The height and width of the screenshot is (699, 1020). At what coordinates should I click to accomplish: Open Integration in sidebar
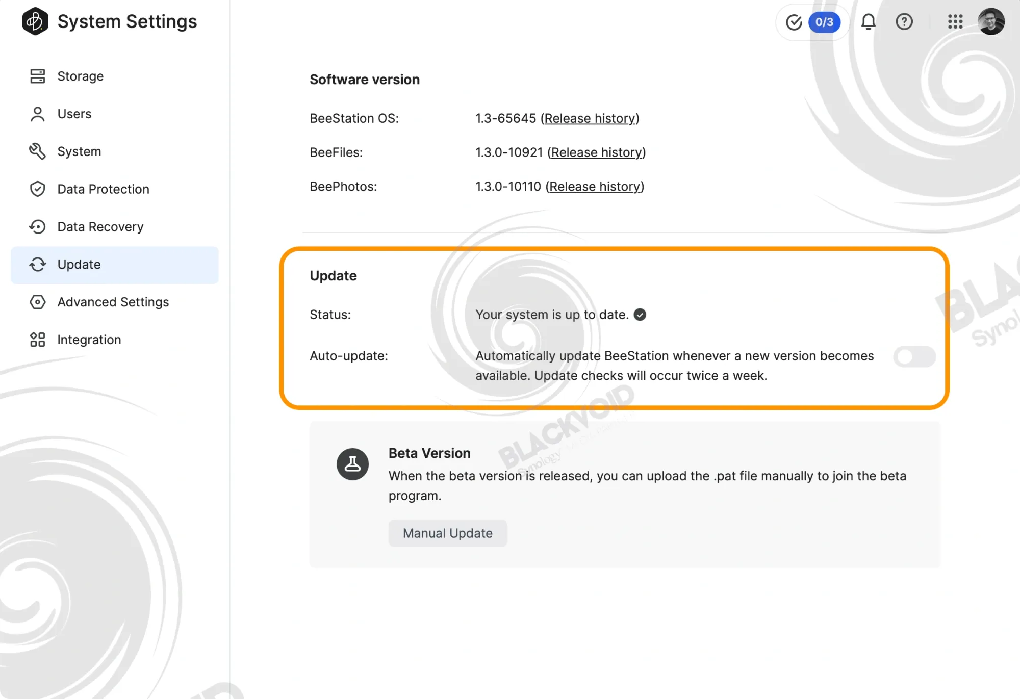click(x=115, y=340)
